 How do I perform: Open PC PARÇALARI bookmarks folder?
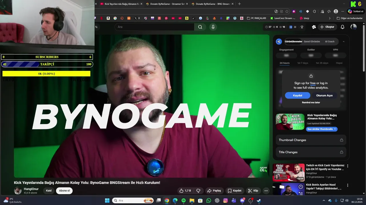coord(256,18)
